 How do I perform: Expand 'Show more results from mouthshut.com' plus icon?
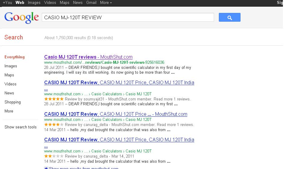click(46, 168)
